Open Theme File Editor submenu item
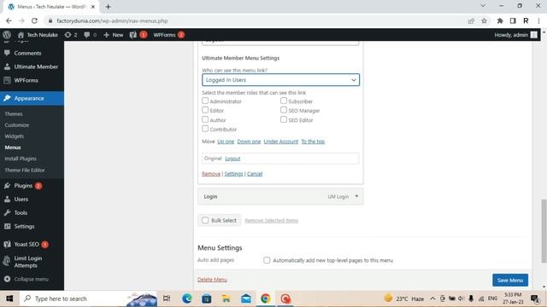The image size is (547, 307). (x=25, y=171)
